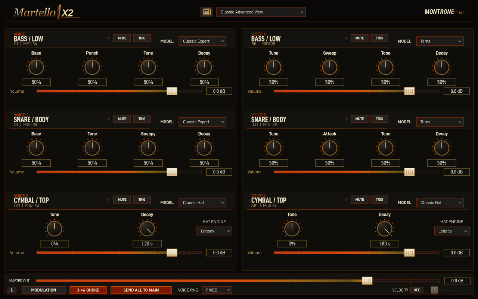Click the Voice 3 Decay 1.20 s field
The image size is (478, 299).
(147, 244)
